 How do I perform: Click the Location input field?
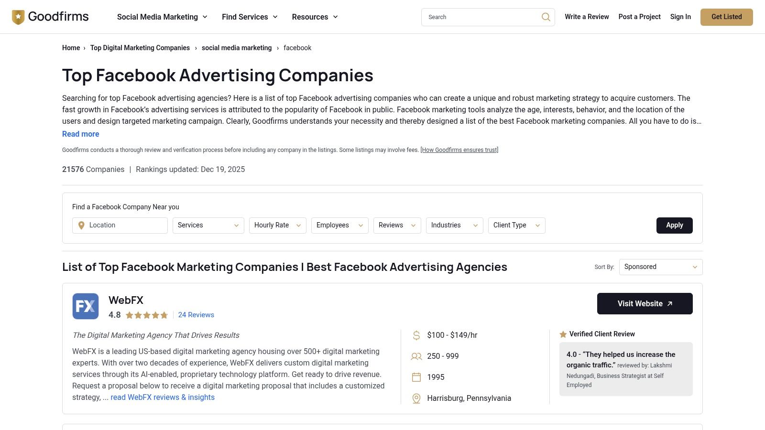pyautogui.click(x=124, y=225)
